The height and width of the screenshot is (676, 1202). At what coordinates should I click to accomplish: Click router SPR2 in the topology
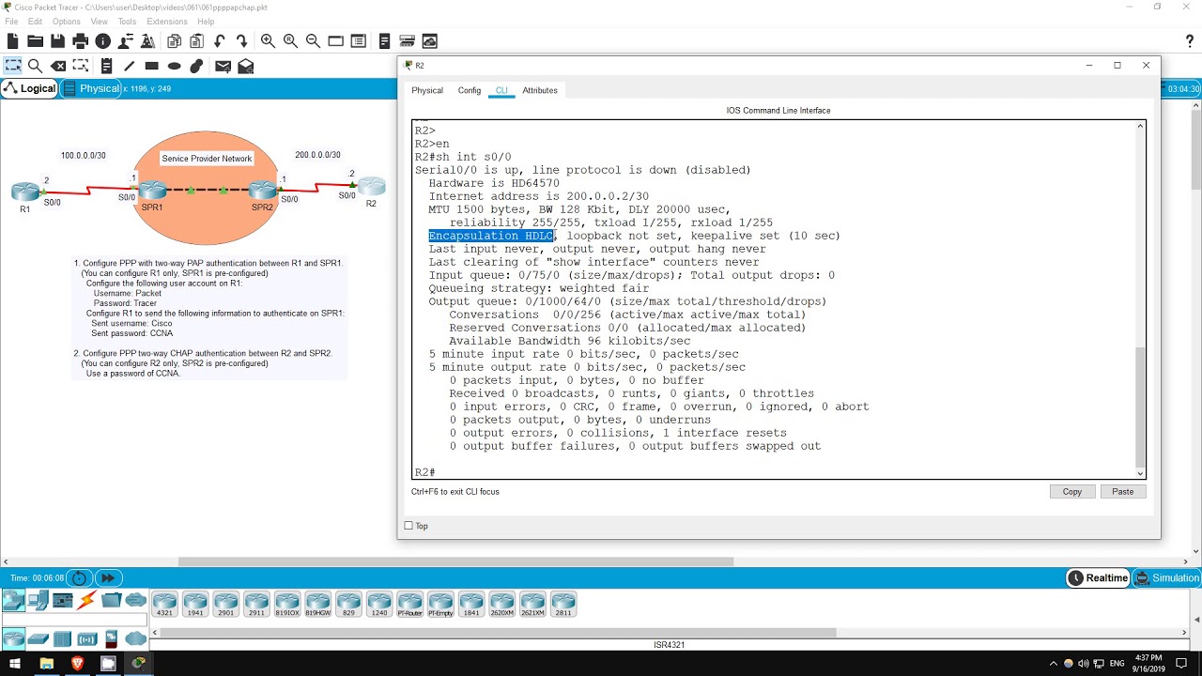click(262, 192)
